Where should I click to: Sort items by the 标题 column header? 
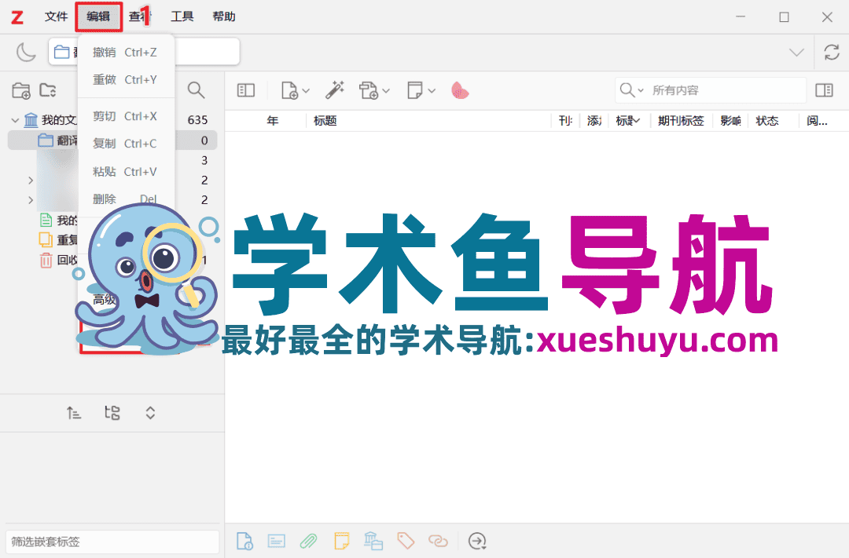(x=325, y=120)
